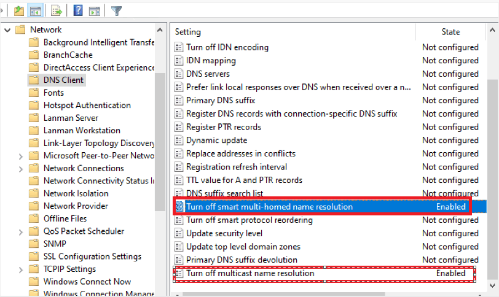
Task: Click the Up one level folder icon
Action: point(19,11)
